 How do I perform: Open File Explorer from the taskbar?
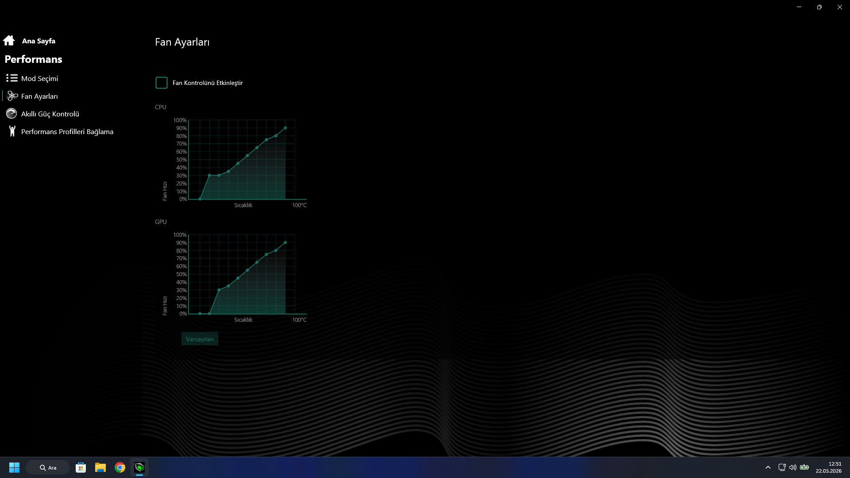[x=100, y=467]
